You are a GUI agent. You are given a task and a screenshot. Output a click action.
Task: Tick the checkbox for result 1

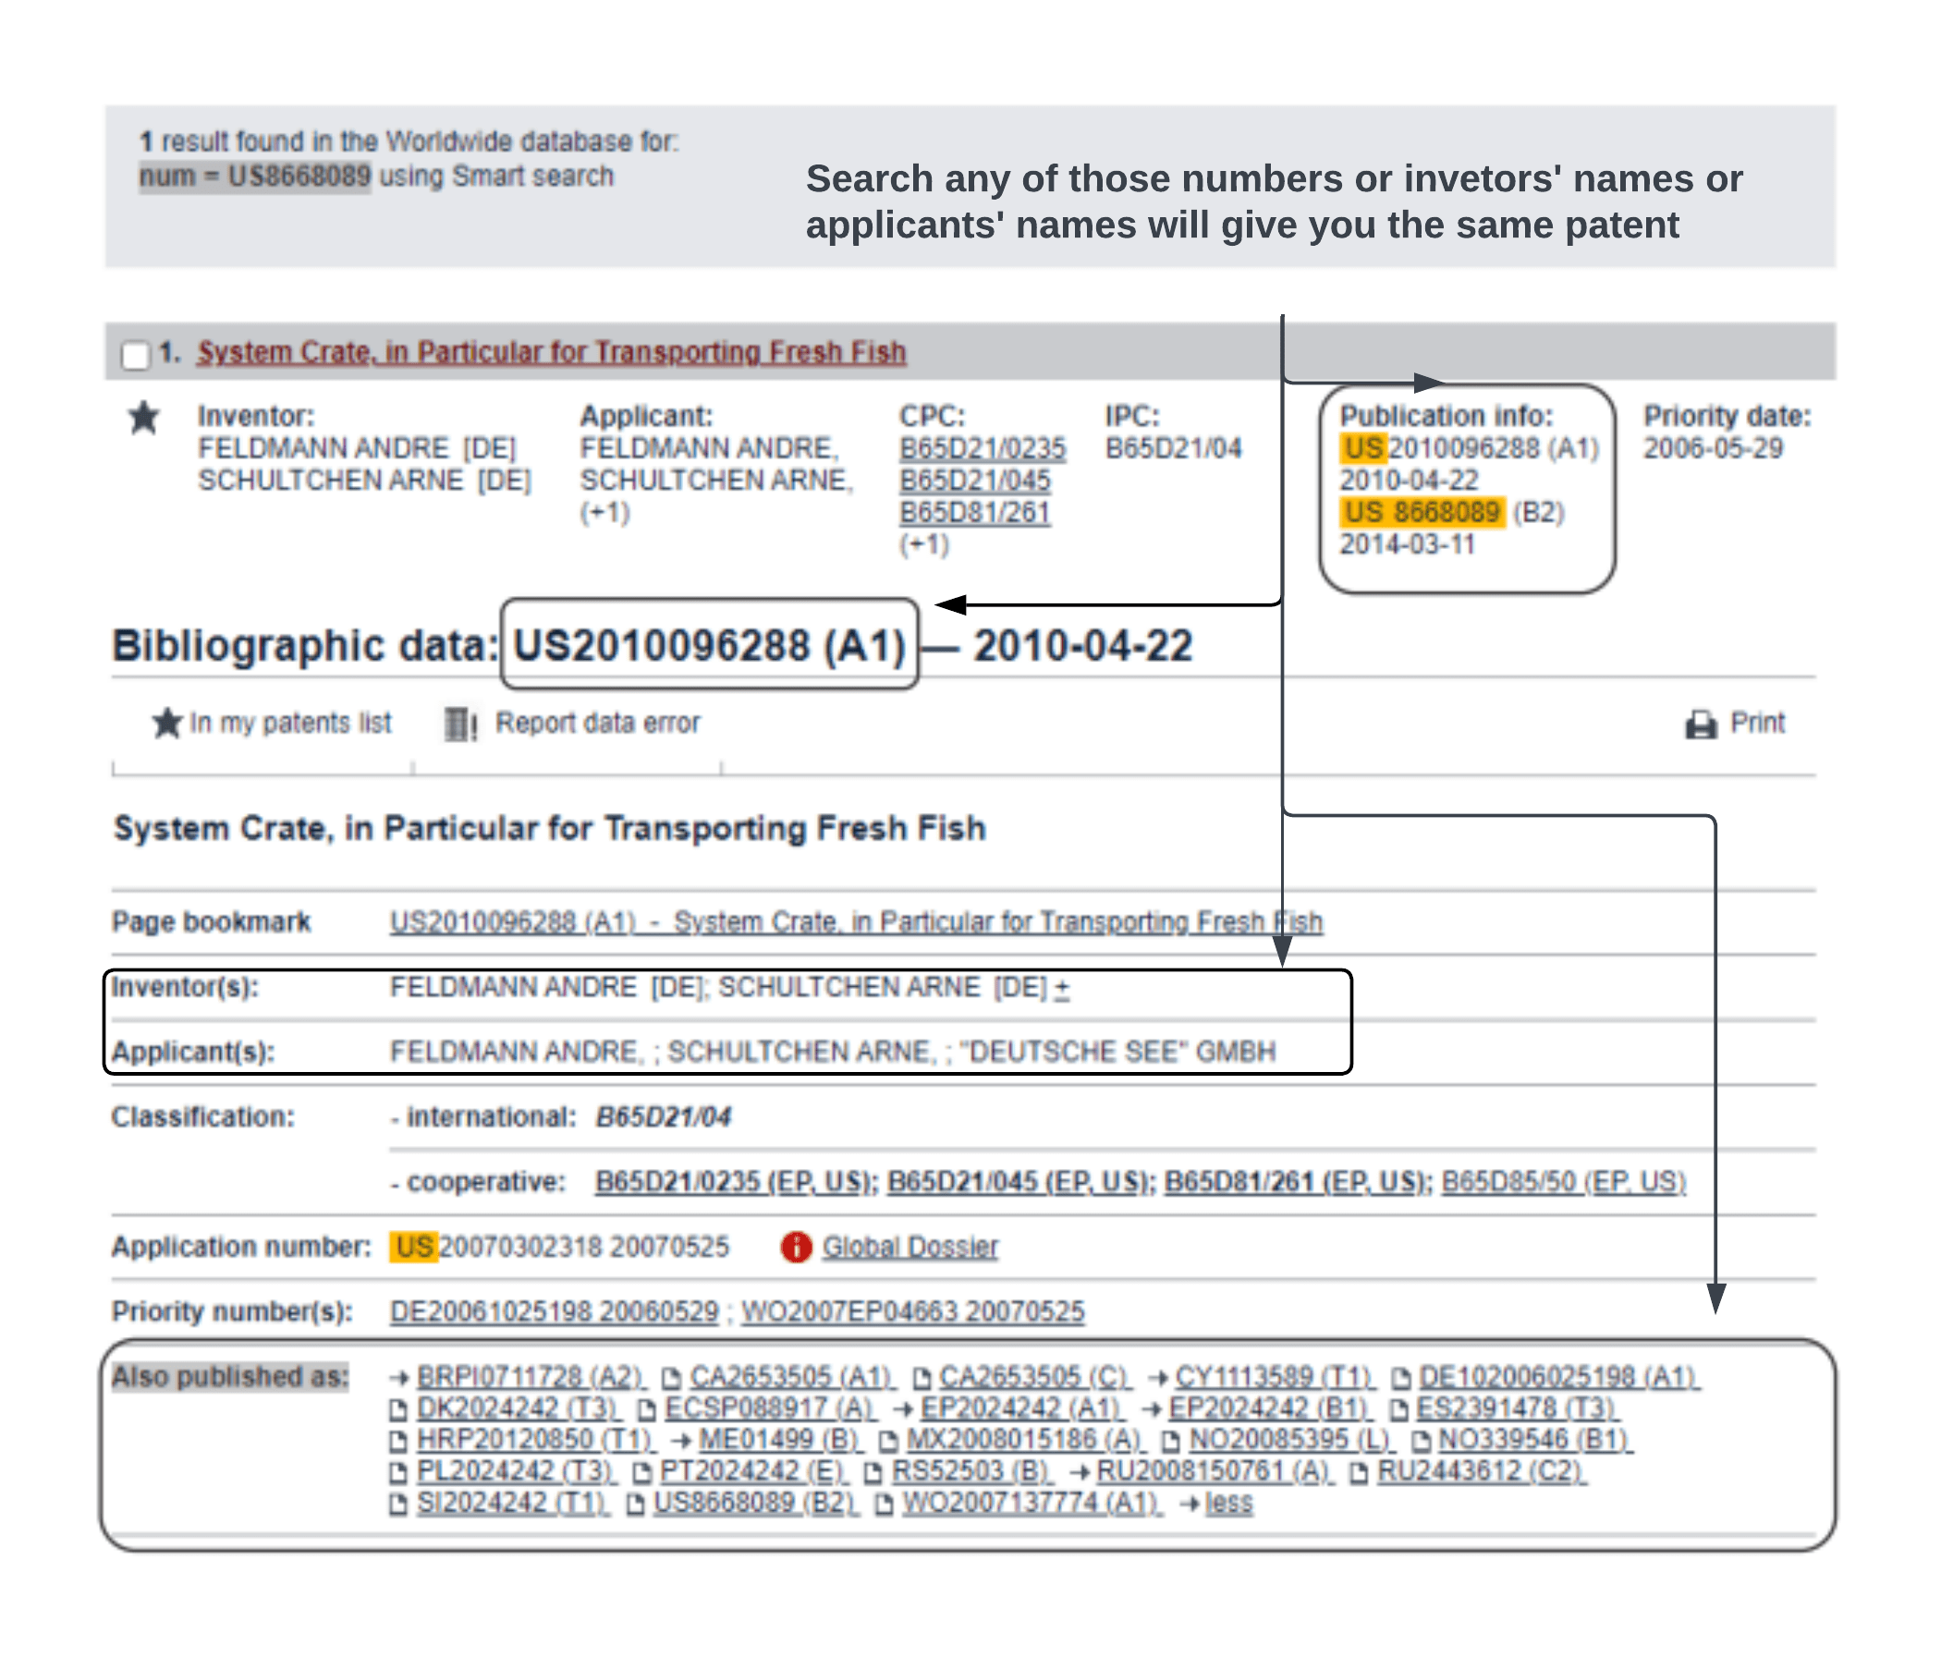coord(136,355)
